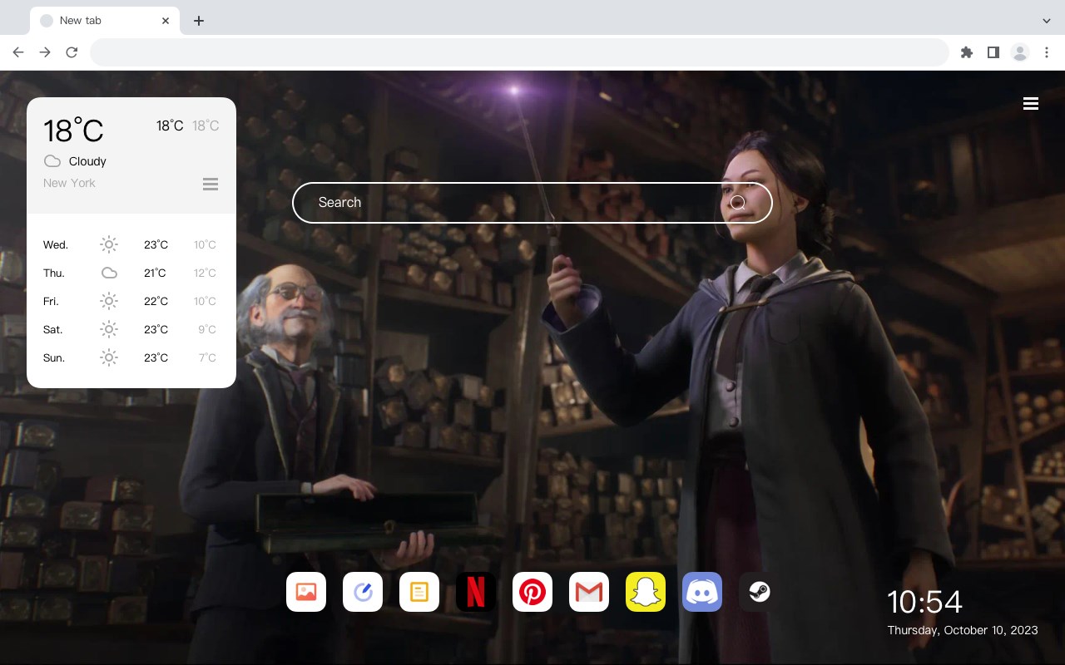Click the New York location label
This screenshot has width=1065, height=665.
(69, 183)
